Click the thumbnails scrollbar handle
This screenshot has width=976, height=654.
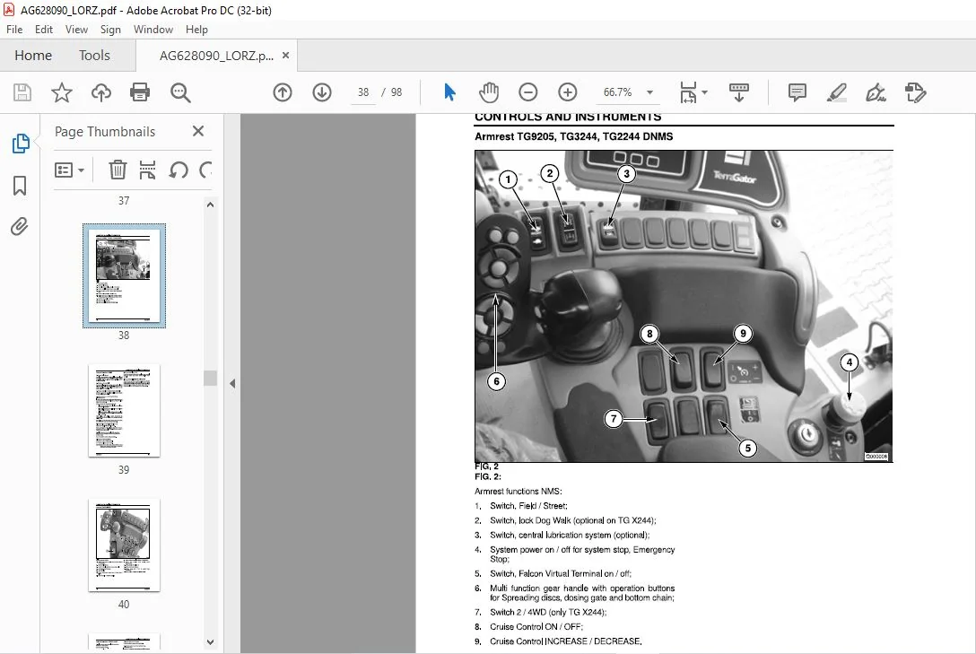tap(211, 379)
